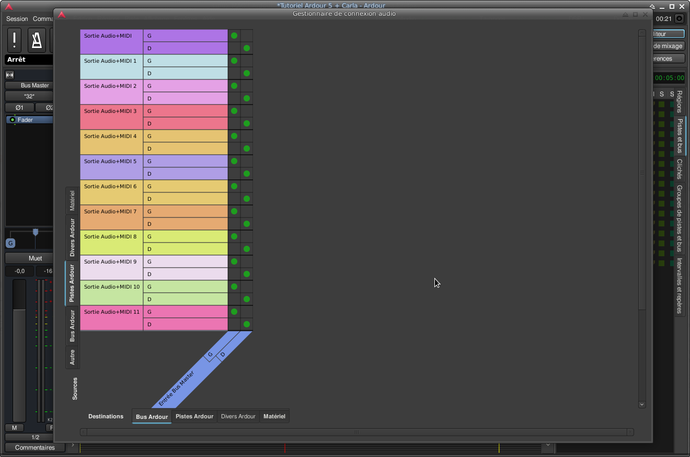Click the Ardour logo in the main title bar
This screenshot has height=457, width=690.
8,6
